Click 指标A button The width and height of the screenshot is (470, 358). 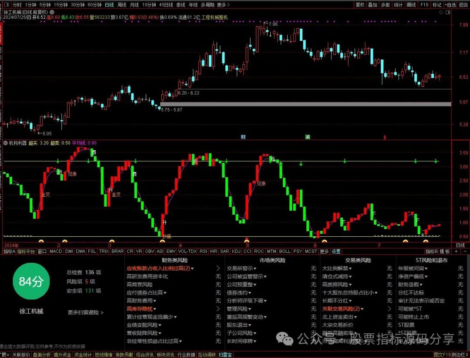[9, 252]
